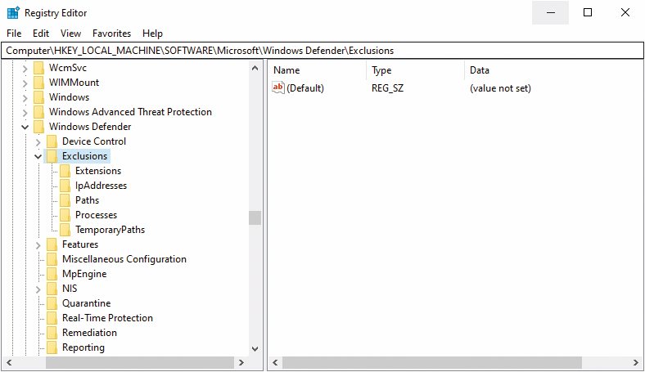Click the NIS folder icon

click(x=52, y=289)
